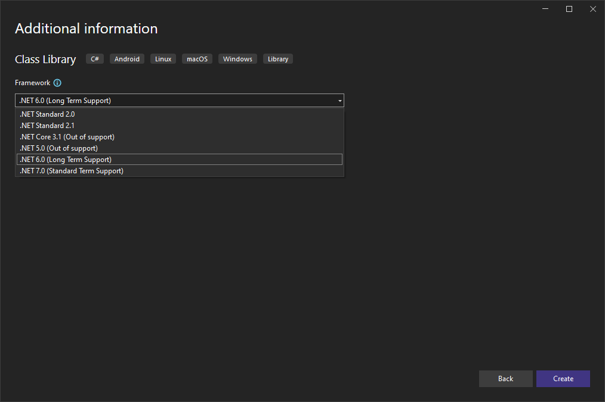This screenshot has height=402, width=605.
Task: Go back using the Back button
Action: pyautogui.click(x=505, y=379)
